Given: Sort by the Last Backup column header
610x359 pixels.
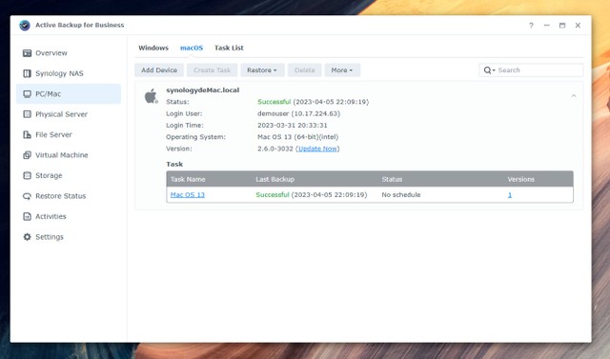Looking at the screenshot, I should 275,179.
